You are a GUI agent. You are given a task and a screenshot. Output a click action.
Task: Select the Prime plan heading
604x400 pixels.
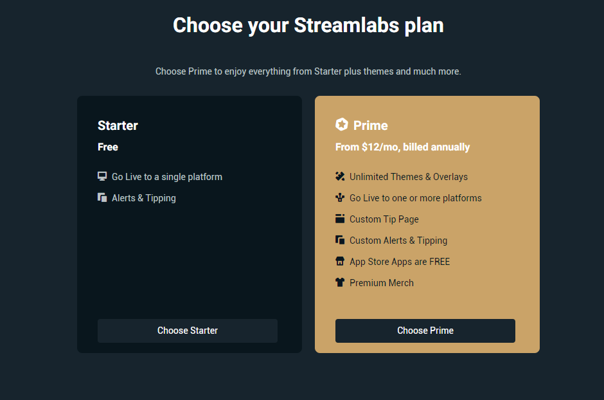point(371,125)
